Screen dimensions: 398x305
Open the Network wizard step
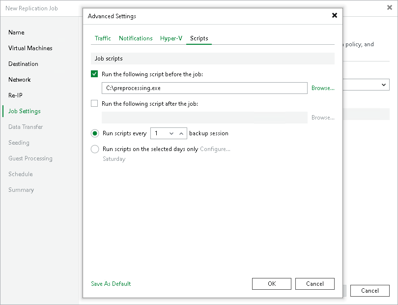click(19, 80)
